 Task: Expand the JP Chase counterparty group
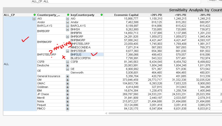click(68, 94)
